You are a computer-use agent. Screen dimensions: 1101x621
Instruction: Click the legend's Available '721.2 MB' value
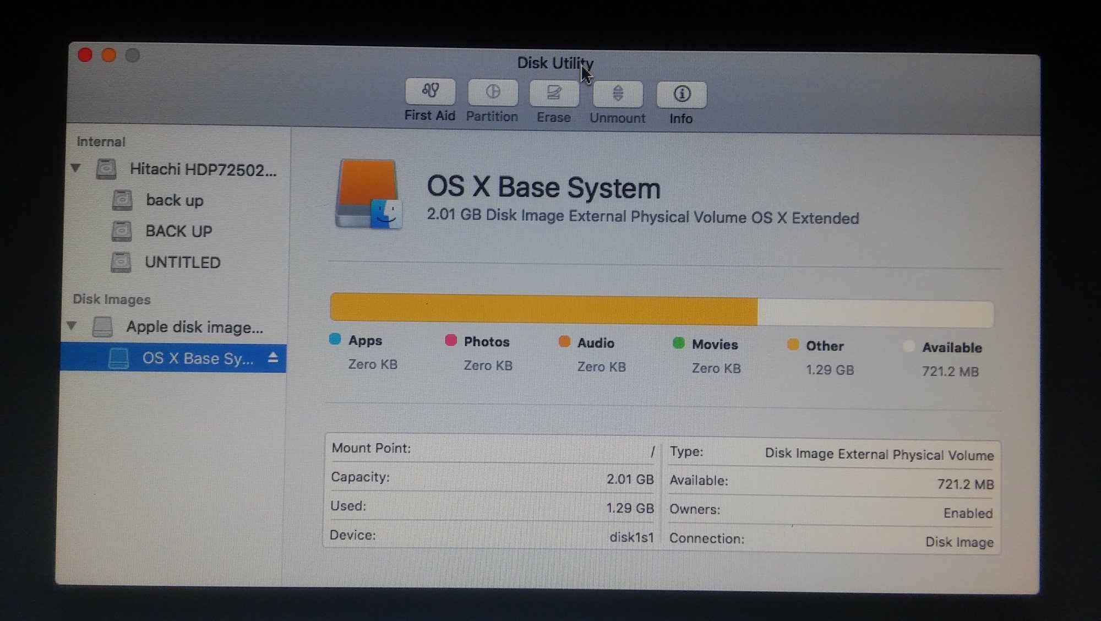click(x=951, y=372)
